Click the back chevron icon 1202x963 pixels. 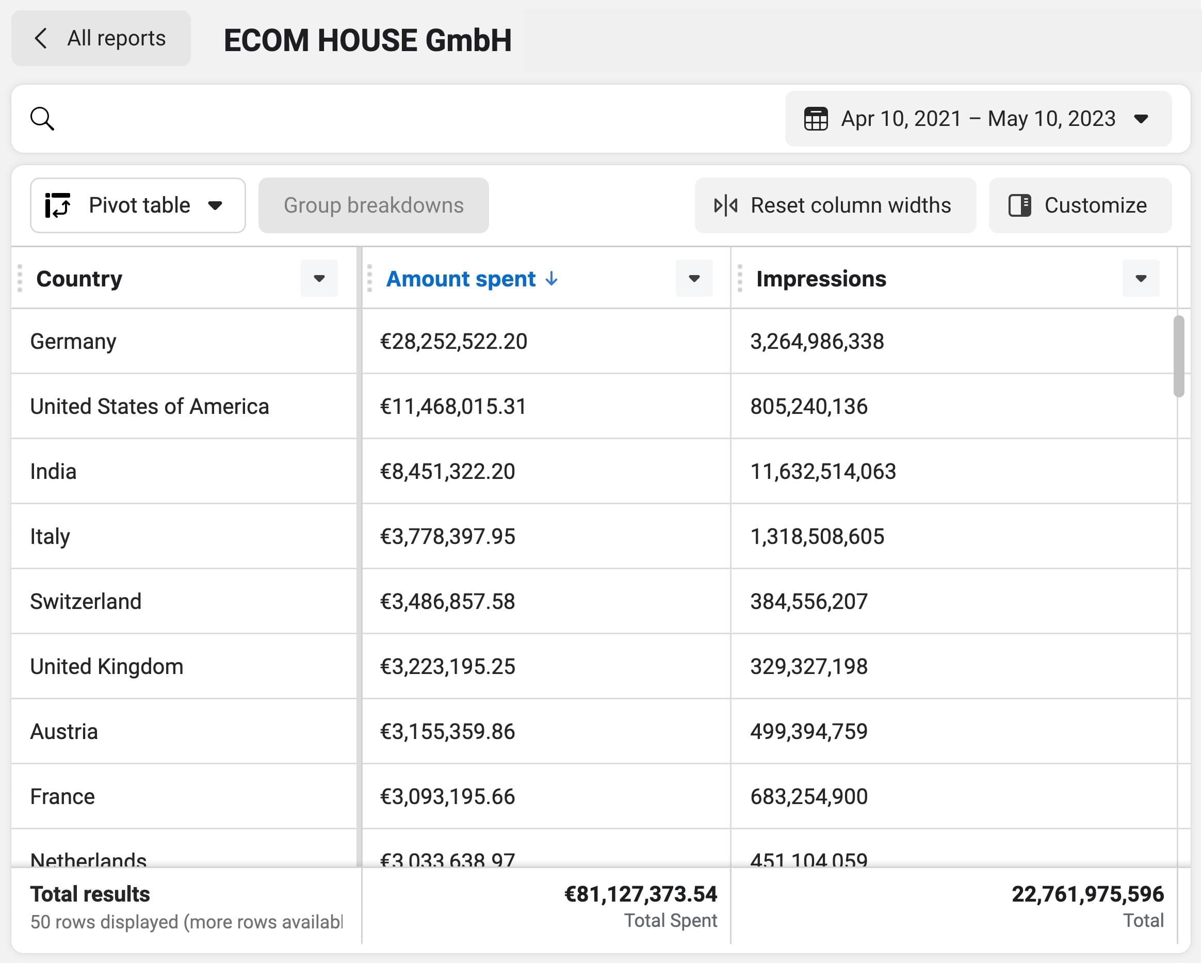[41, 39]
